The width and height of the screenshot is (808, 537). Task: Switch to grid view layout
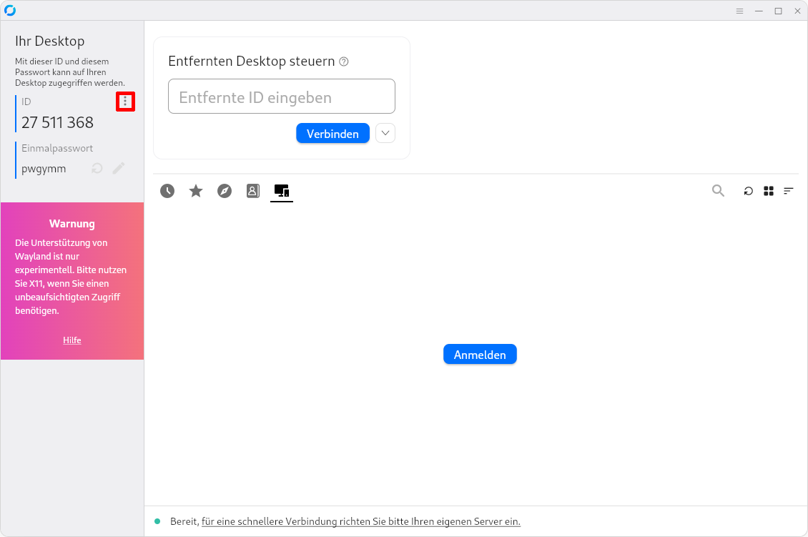click(769, 191)
